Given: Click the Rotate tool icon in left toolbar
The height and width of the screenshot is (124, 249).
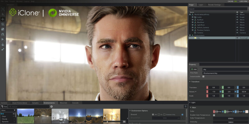Looking at the screenshot, I should coord(3,24).
